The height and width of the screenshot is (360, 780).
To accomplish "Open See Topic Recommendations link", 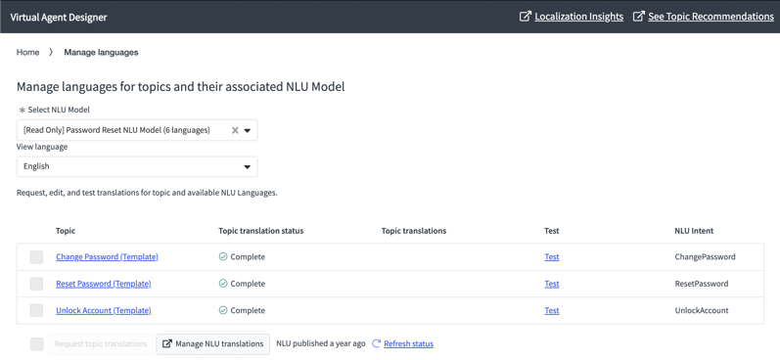I will coord(711,17).
